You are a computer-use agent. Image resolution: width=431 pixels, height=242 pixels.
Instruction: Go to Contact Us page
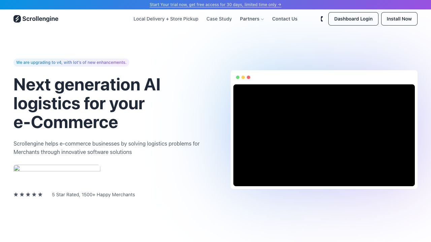(285, 19)
